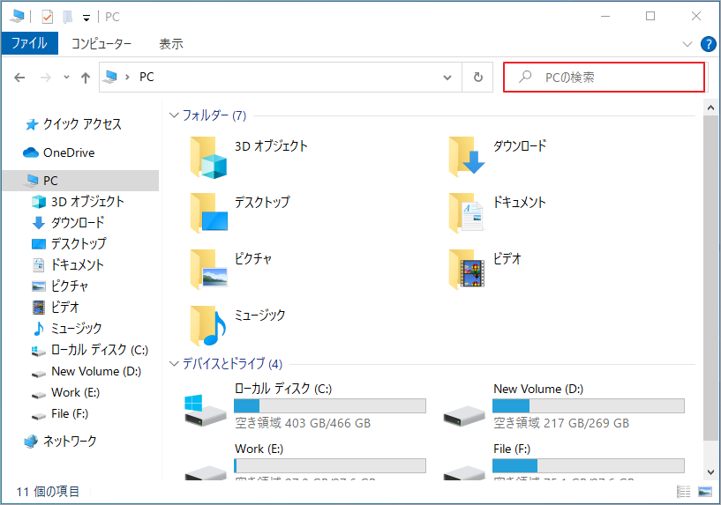Screen dimensions: 721x505
Task: Go forward with the right arrow
Action: [x=46, y=78]
